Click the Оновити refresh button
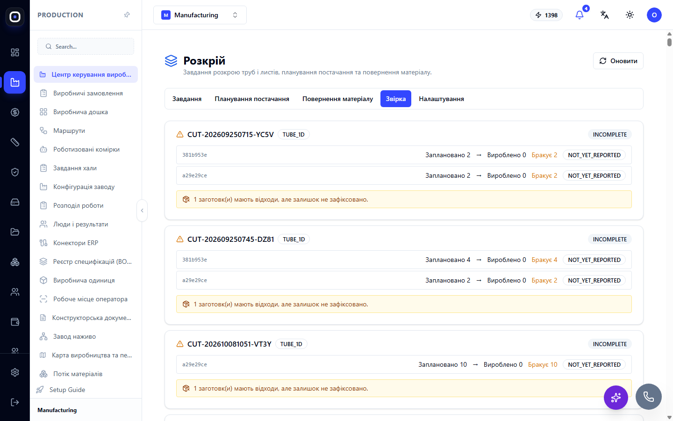 (618, 61)
